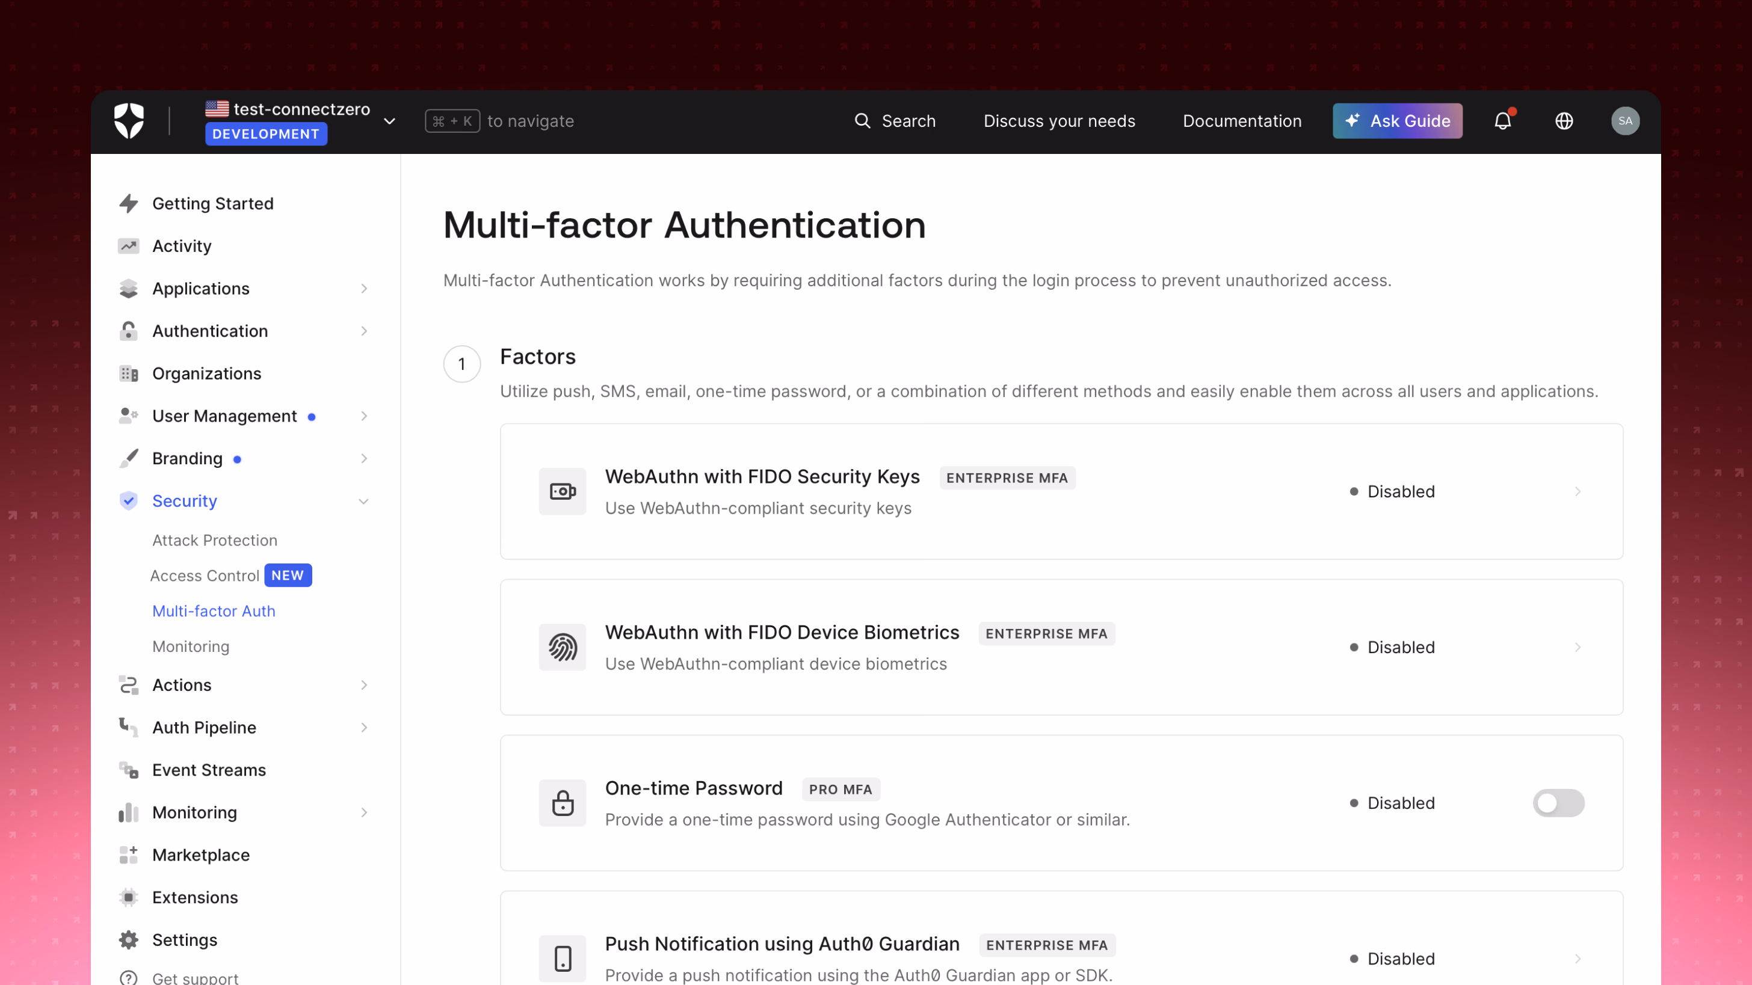Click the Applications layers icon
1752x985 pixels.
[x=129, y=289]
